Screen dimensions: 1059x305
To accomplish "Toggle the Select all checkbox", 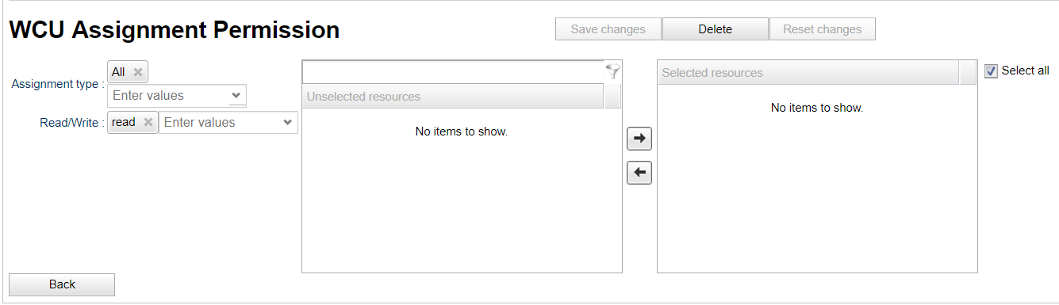I will coord(991,71).
